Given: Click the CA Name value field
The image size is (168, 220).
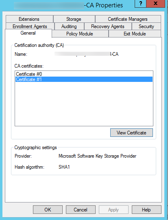Looking at the screenshot, I should point(87,54).
